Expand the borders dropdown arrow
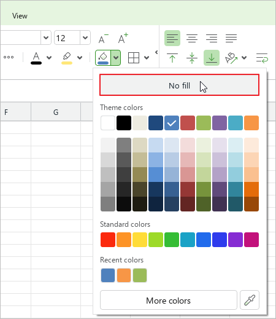The height and width of the screenshot is (319, 276). [147, 58]
